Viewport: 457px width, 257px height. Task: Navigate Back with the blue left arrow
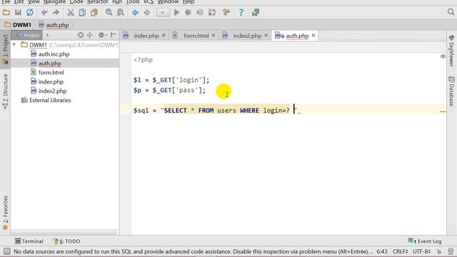tap(135, 13)
